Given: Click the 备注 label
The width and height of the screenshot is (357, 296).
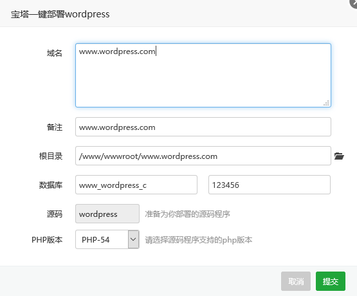Looking at the screenshot, I should pos(55,127).
